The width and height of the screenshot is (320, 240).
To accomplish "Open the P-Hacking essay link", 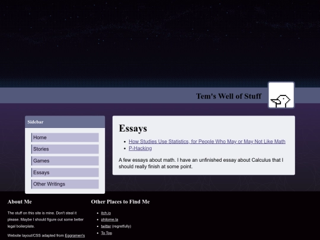I will click(140, 148).
